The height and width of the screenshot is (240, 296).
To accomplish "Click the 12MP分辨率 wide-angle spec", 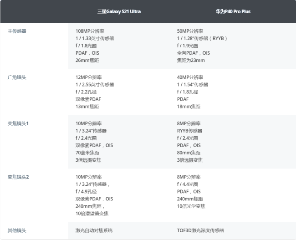I will 88,77.
